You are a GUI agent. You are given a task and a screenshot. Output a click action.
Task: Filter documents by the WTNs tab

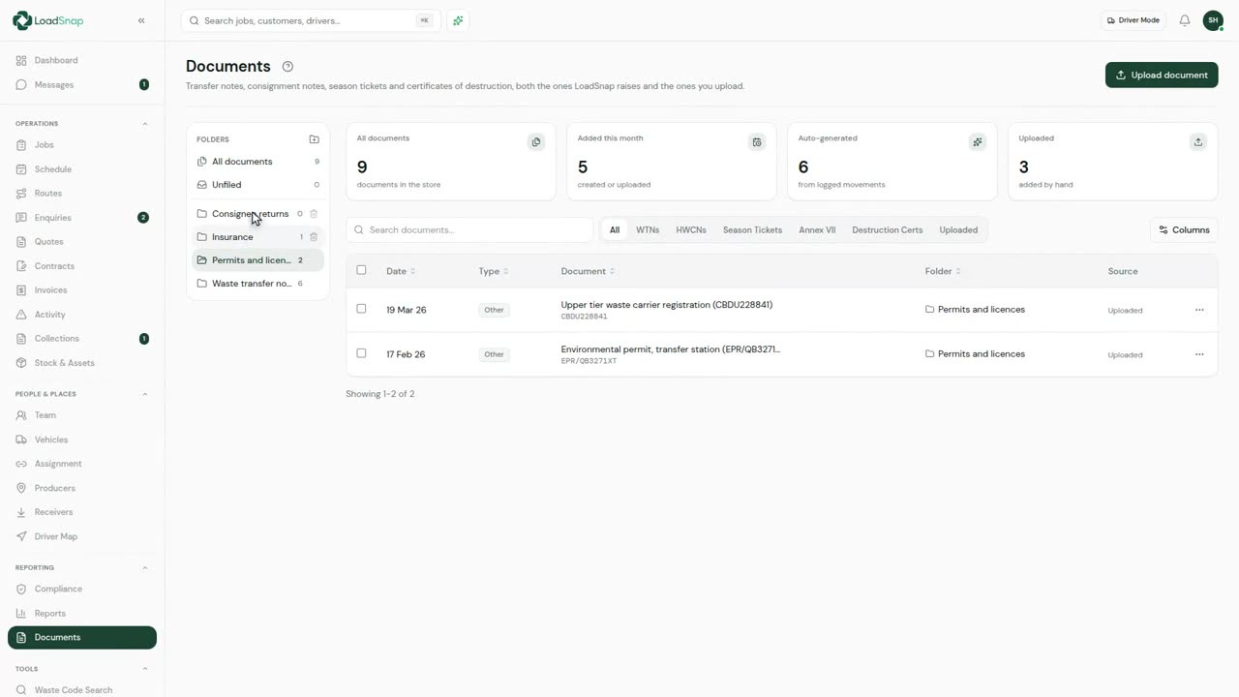[648, 230]
